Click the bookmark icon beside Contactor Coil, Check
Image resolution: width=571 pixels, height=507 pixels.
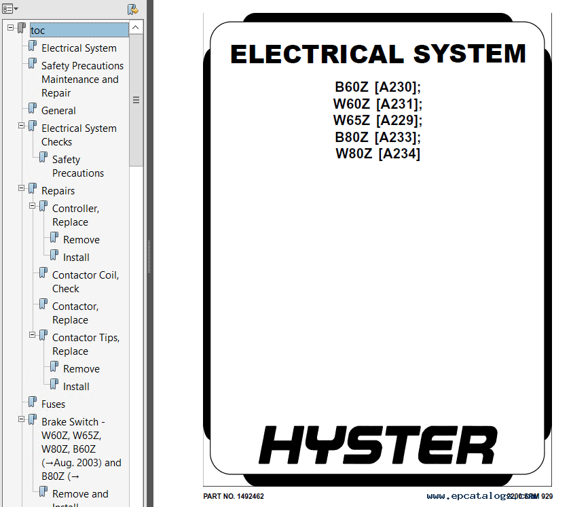(43, 273)
